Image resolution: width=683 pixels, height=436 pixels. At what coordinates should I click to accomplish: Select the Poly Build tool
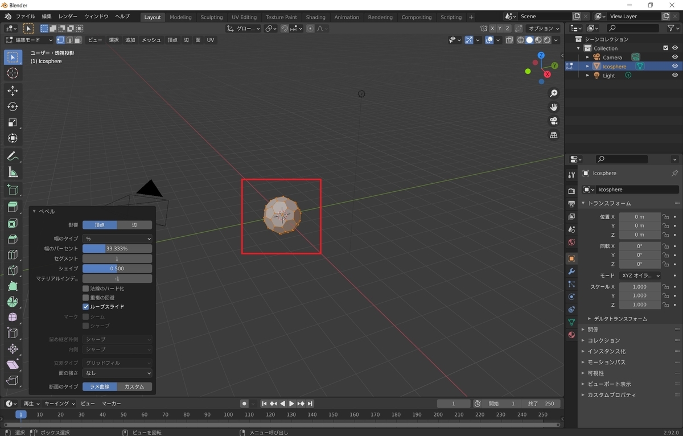13,286
